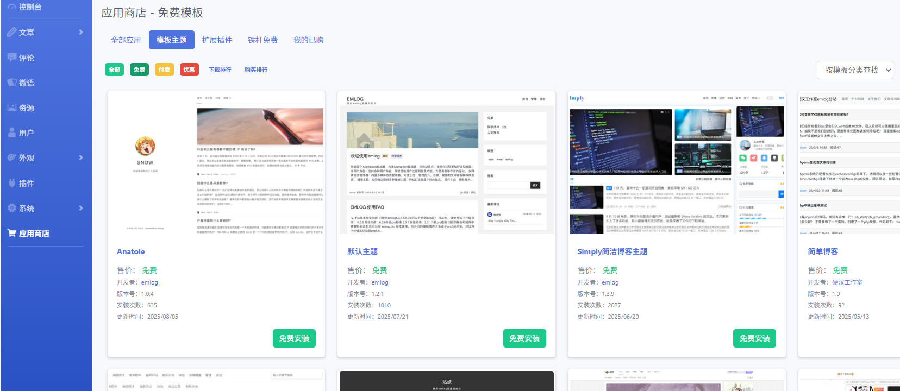Open the Simply简洁博客主题 preview thumbnail
The height and width of the screenshot is (391, 900).
677,163
